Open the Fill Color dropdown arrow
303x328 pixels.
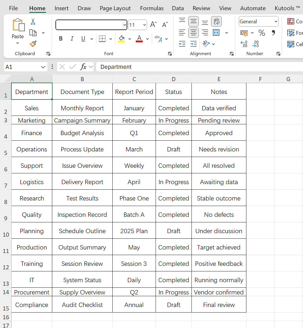(130, 39)
